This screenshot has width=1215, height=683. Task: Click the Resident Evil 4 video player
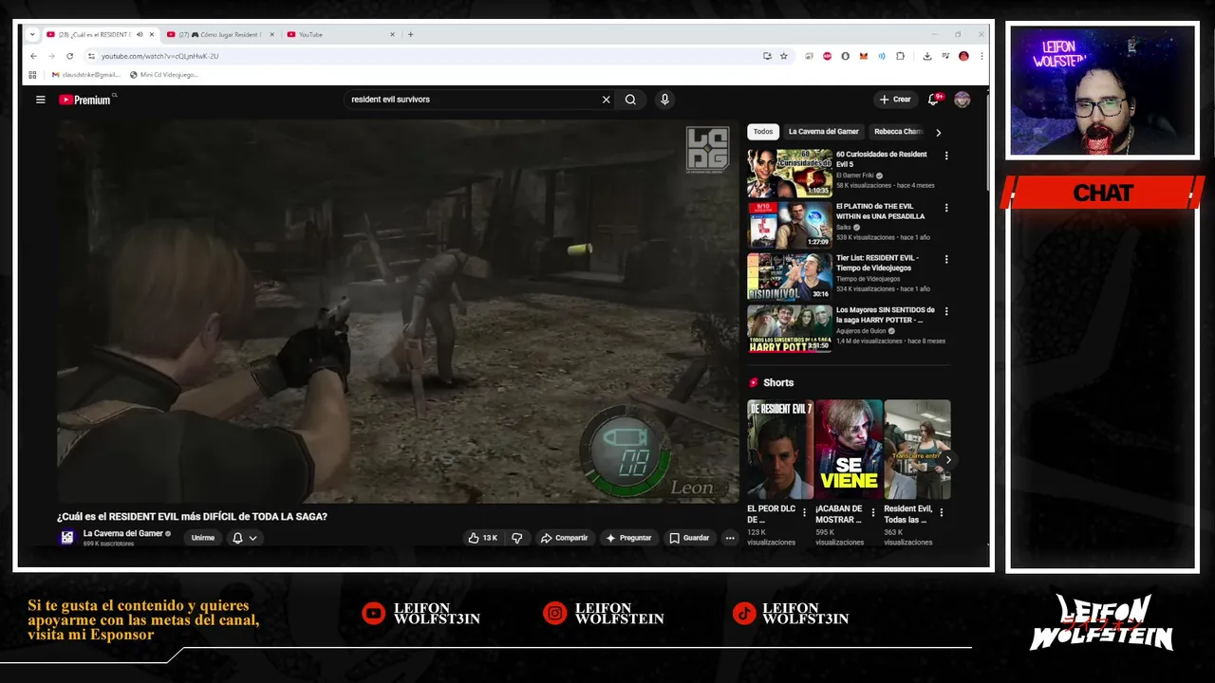point(398,311)
